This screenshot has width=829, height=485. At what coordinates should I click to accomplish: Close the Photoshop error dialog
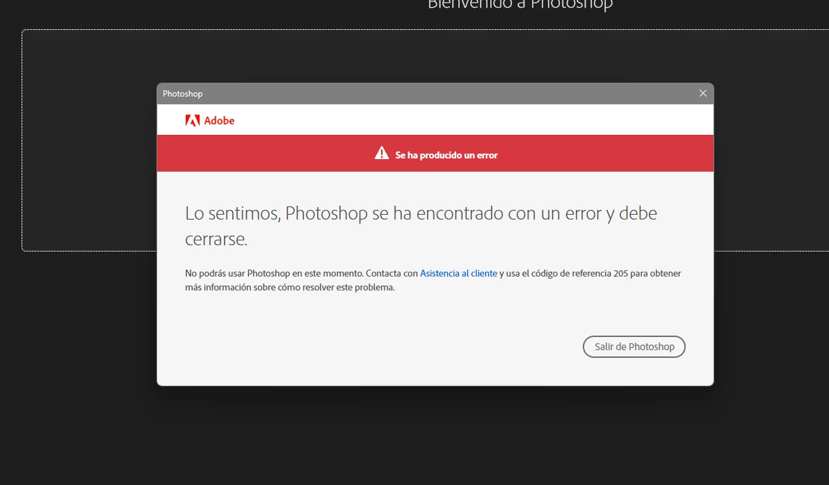[702, 93]
